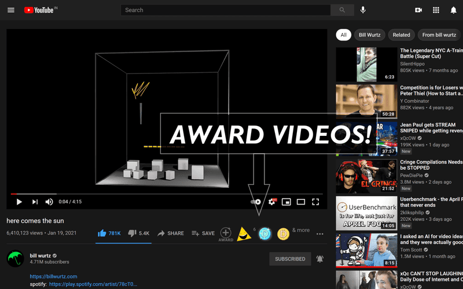Mute the video volume
463x289 pixels.
(x=49, y=202)
